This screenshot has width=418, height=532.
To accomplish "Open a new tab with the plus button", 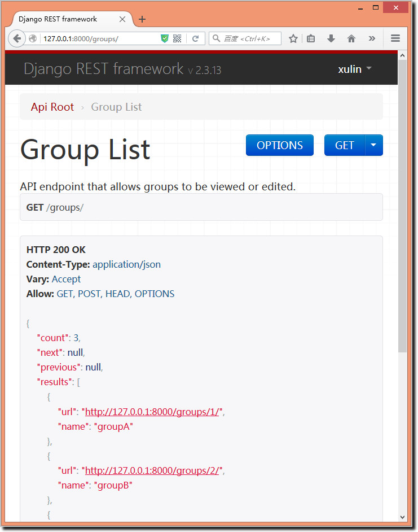I will (142, 19).
